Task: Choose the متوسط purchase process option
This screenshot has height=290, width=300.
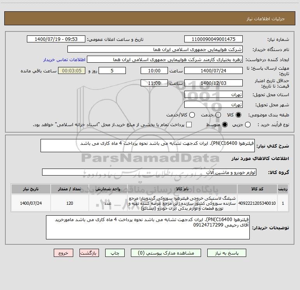Action: click(x=225, y=125)
